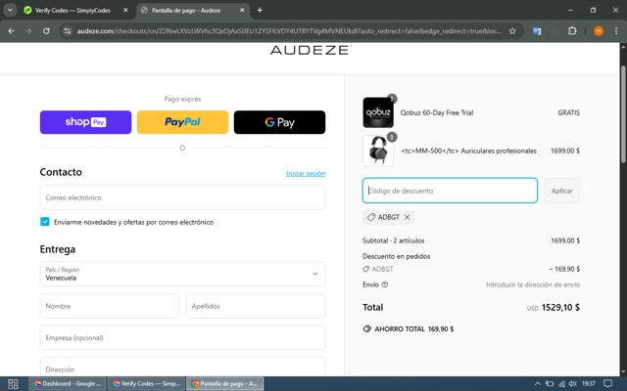Select the Pantalla de pago - Audeze tab
This screenshot has width=627, height=391.
coord(186,11)
